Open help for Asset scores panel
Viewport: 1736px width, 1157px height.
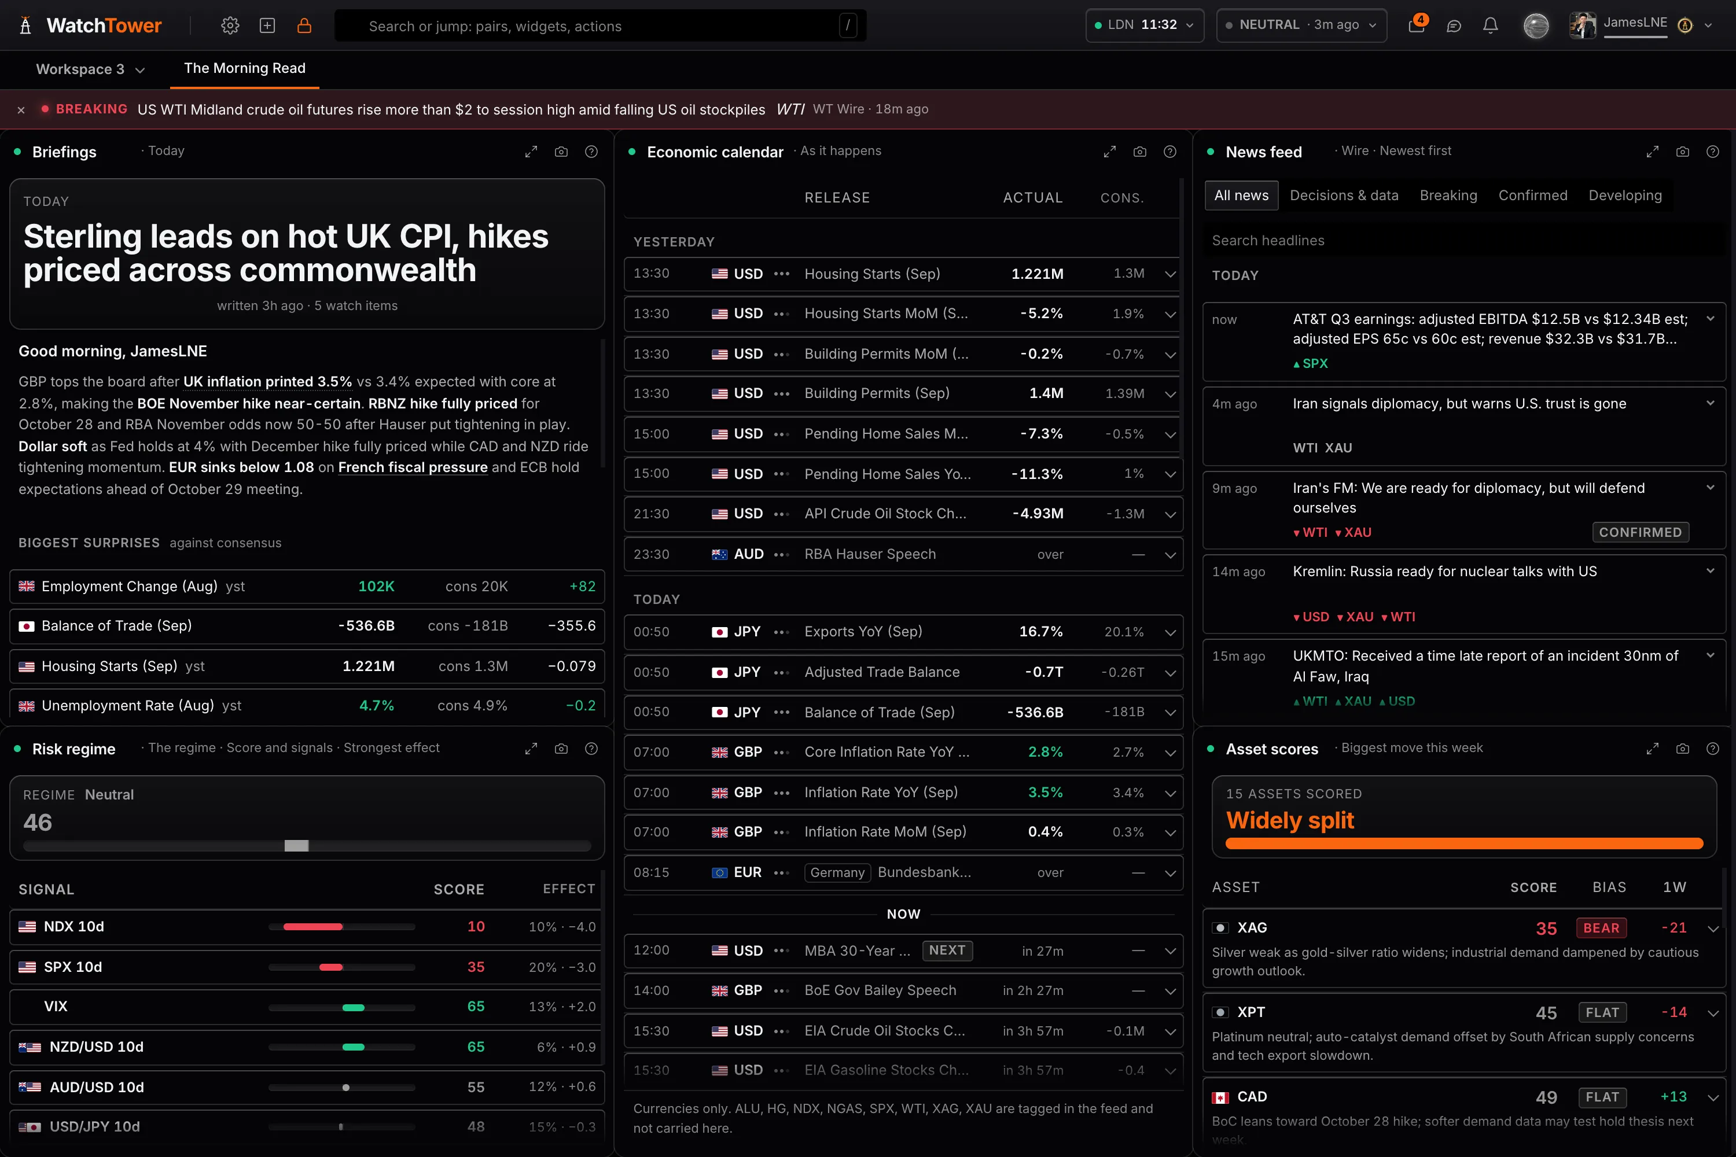click(1712, 749)
